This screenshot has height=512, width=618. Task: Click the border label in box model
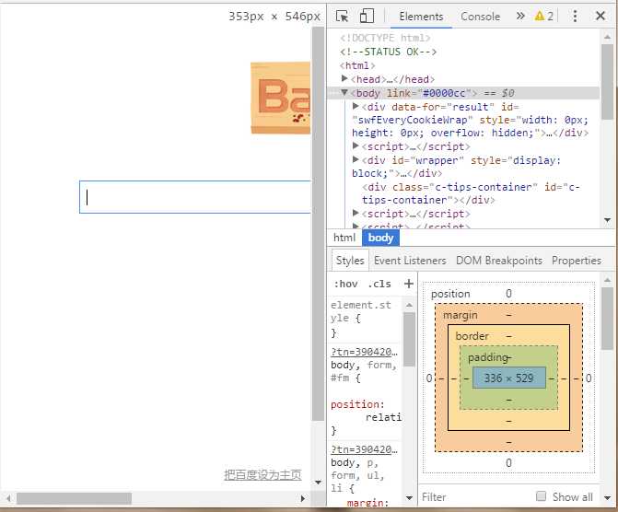click(472, 336)
